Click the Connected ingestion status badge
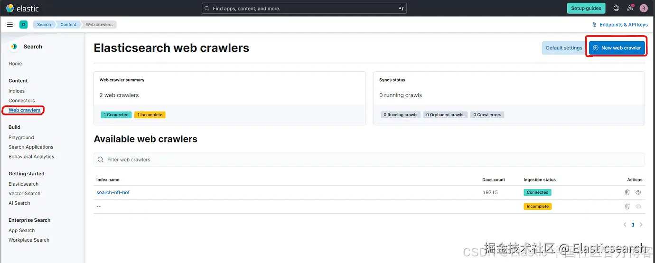This screenshot has width=655, height=263. (537, 192)
